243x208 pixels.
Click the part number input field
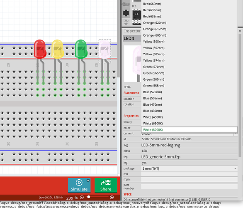[x=189, y=186]
